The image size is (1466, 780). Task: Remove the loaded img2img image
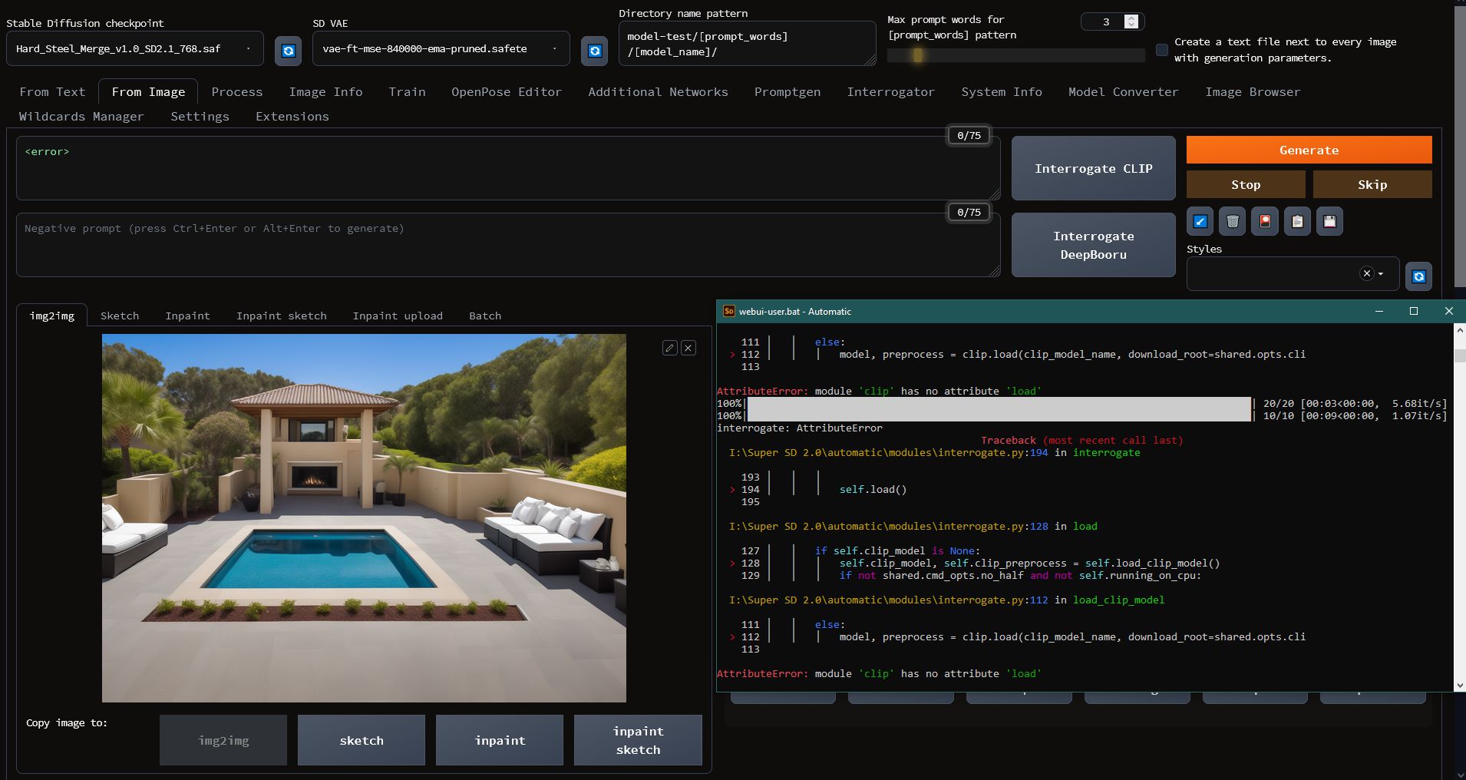[688, 348]
